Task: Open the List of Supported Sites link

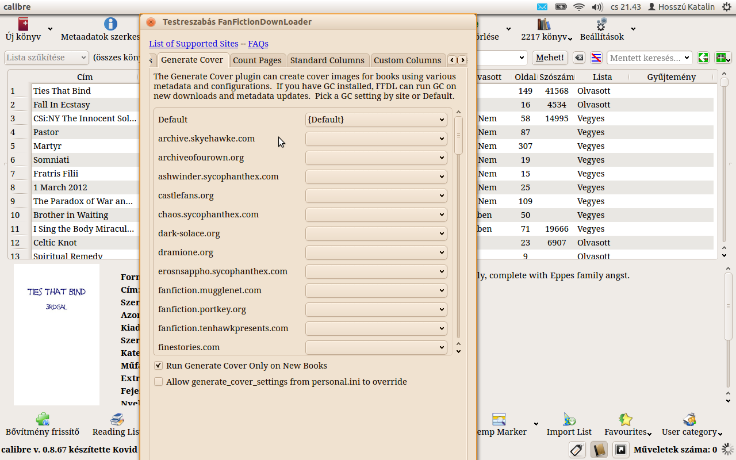Action: [x=193, y=44]
